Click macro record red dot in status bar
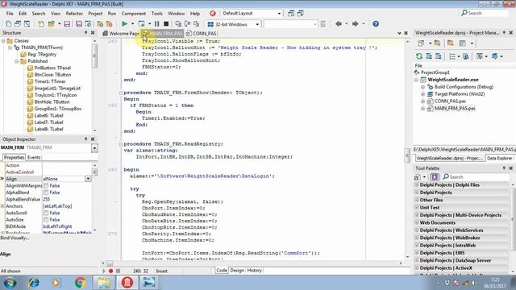Image resolution: width=516 pixels, height=290 pixels. [111, 271]
